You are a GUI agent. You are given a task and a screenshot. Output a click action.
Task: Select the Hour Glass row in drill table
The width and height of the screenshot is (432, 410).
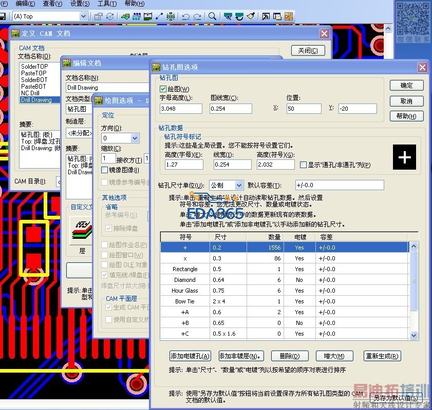(285, 291)
